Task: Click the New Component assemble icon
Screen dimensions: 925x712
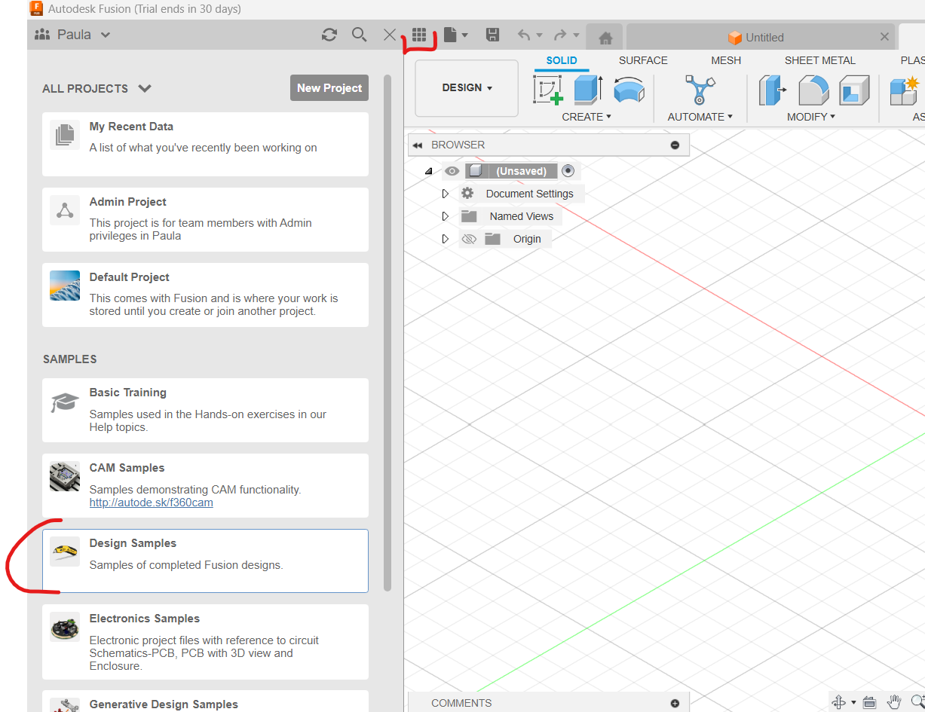Action: [x=905, y=90]
